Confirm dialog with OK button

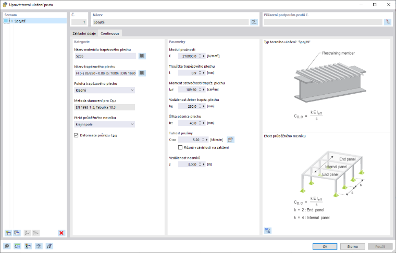point(325,246)
